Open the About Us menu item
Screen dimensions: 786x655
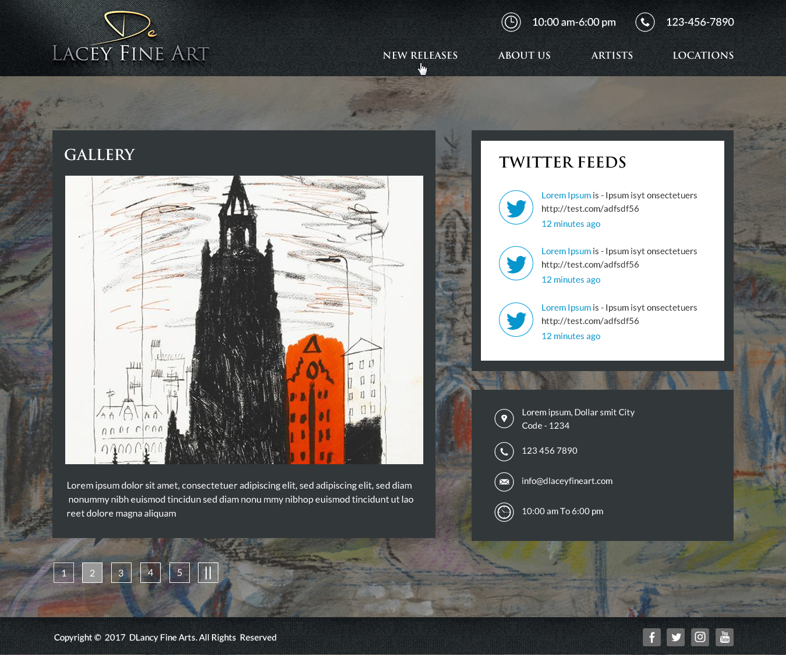point(525,55)
